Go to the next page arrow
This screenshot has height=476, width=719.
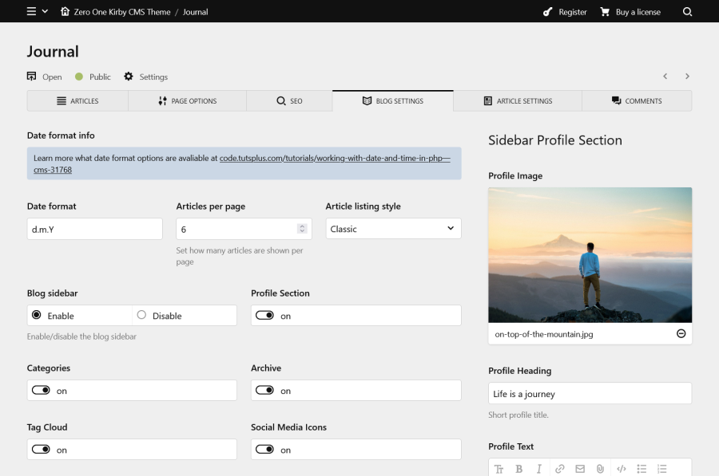click(x=687, y=77)
